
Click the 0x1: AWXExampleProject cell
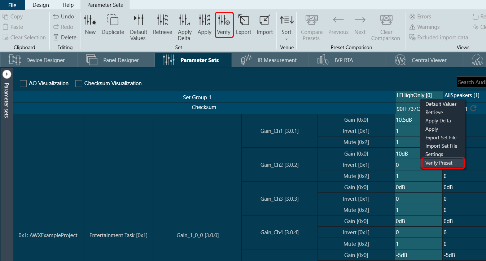[x=48, y=235]
